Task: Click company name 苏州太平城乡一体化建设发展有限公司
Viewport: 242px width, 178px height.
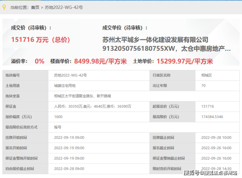Action: [155, 40]
